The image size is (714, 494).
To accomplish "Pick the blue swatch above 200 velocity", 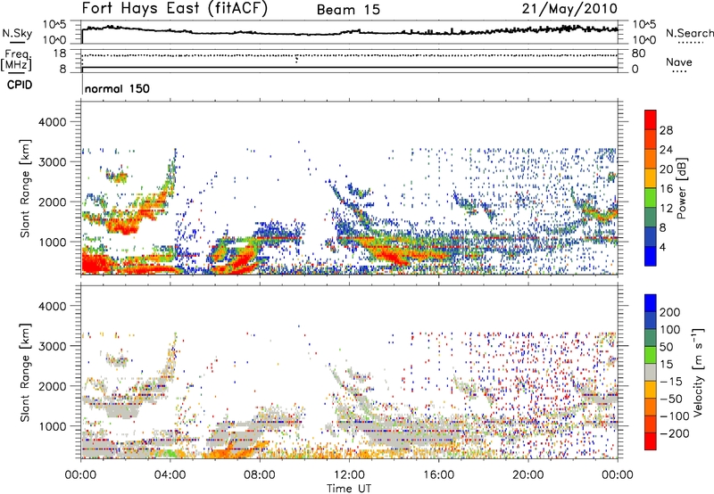I will [651, 303].
